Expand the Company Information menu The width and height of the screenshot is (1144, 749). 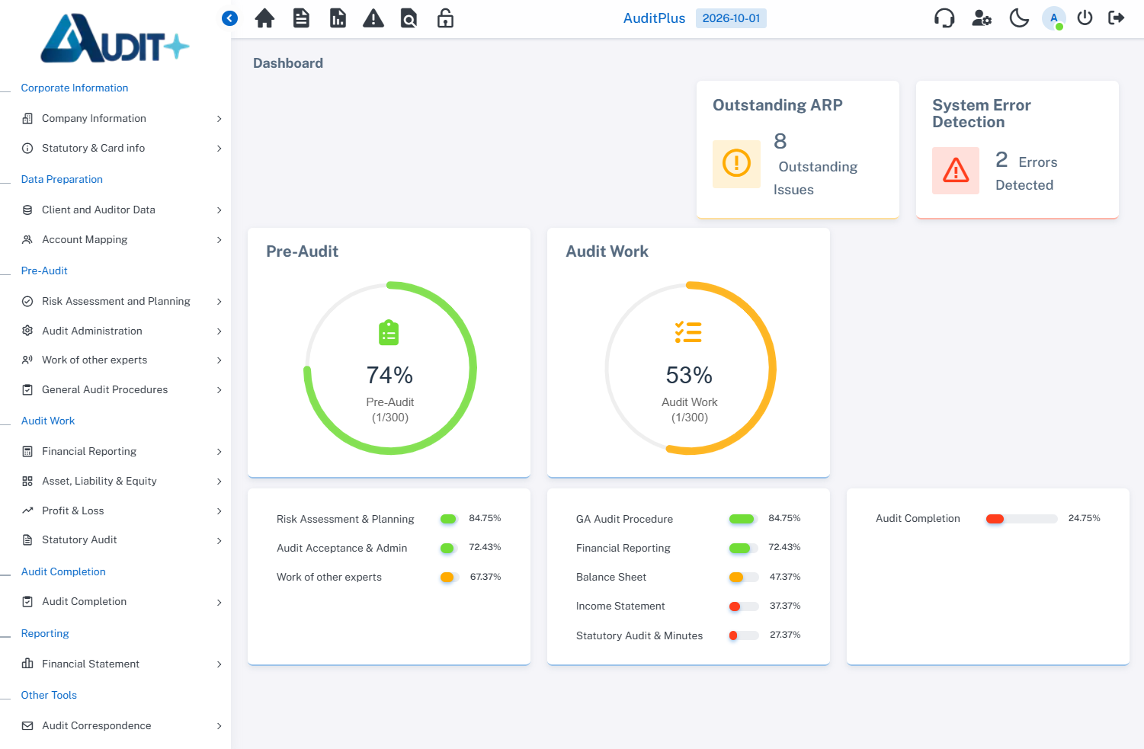point(95,118)
